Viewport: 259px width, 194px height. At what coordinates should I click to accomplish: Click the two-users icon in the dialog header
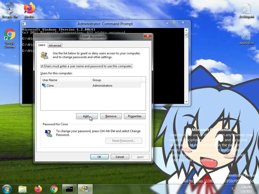45,55
